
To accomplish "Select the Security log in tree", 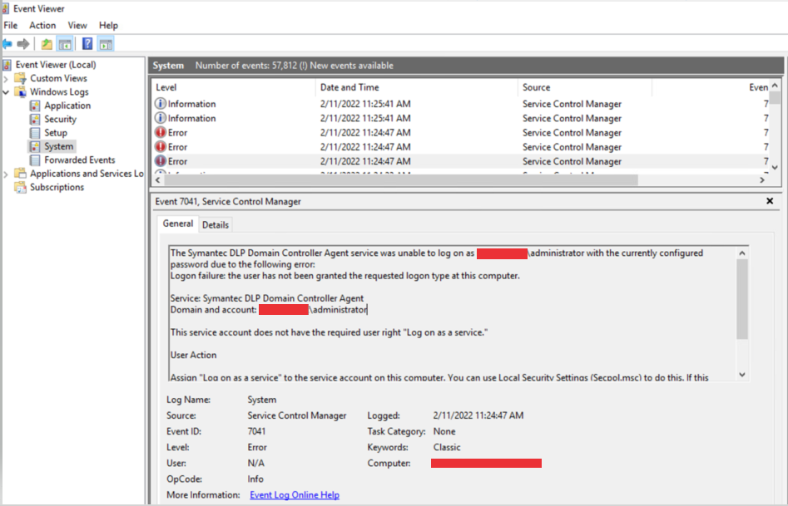I will click(60, 119).
